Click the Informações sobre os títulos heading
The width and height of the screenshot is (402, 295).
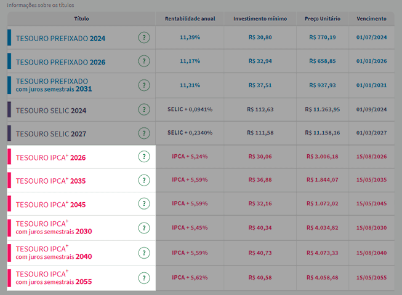pyautogui.click(x=41, y=5)
